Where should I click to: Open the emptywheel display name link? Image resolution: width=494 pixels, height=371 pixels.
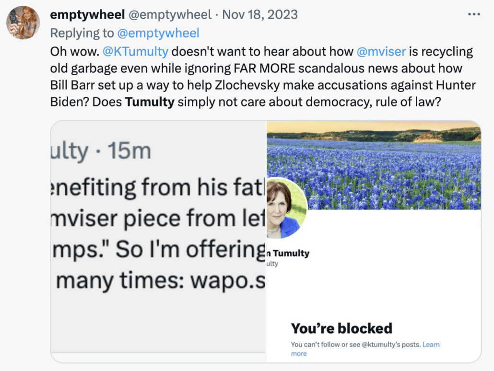pyautogui.click(x=88, y=14)
